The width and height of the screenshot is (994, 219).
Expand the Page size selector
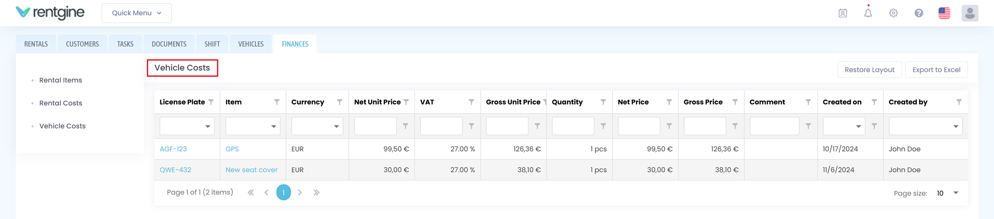(x=947, y=193)
